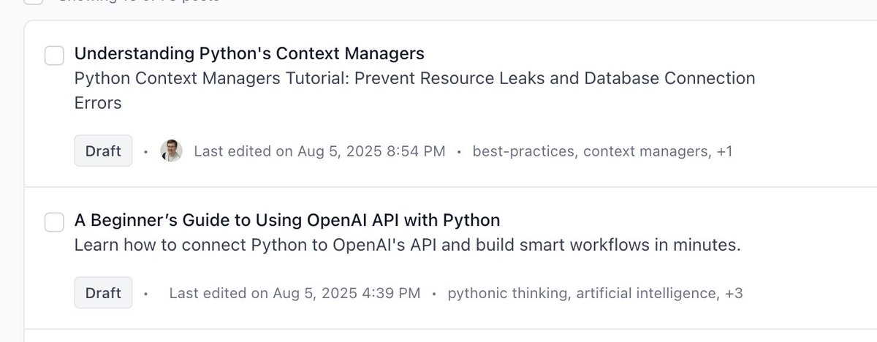Click the Python Context Managers Tutorial description

click(415, 90)
